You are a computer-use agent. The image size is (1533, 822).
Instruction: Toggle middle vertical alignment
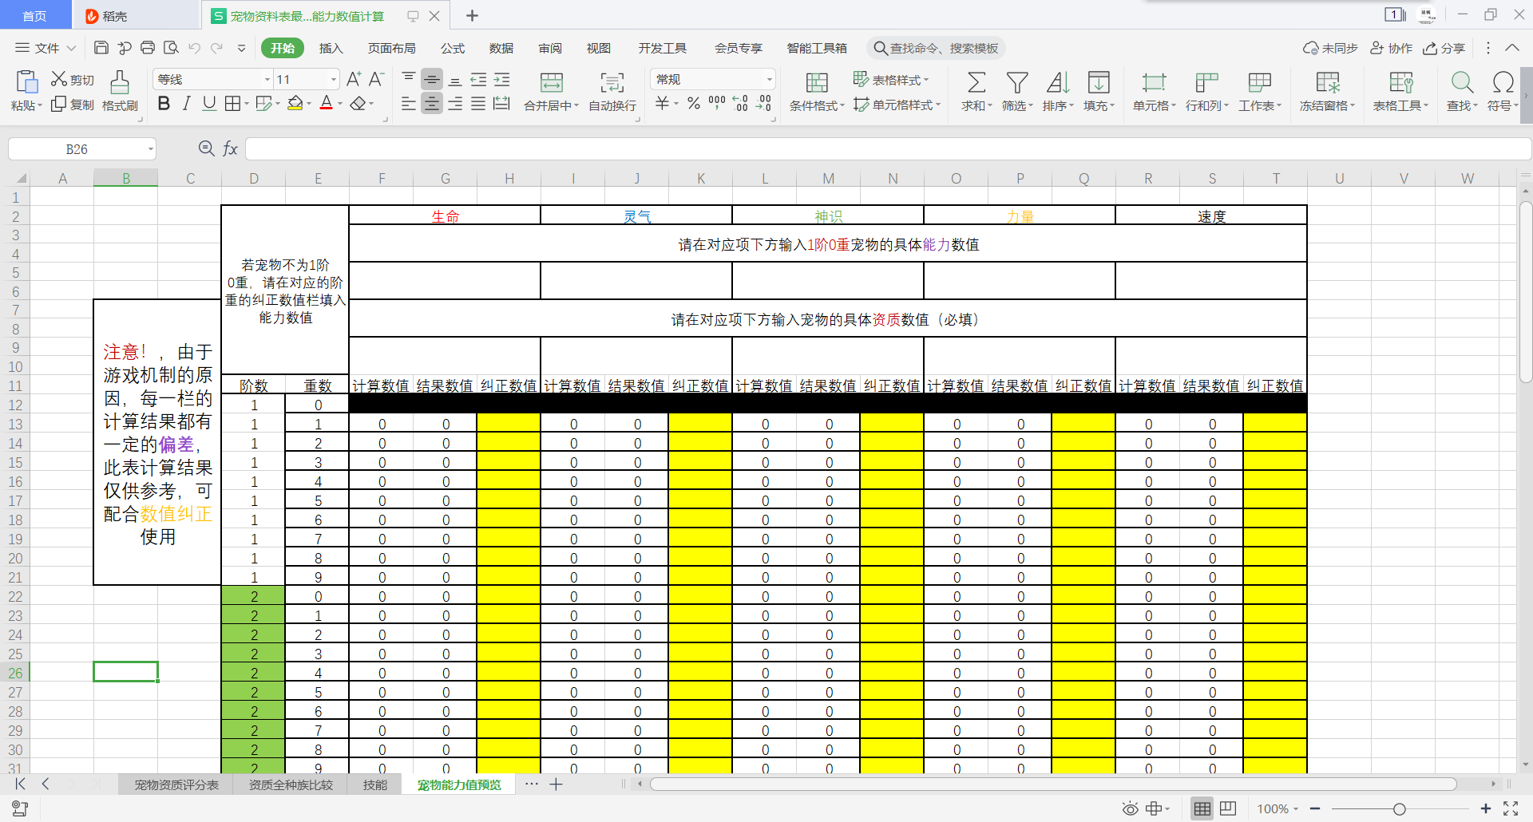(432, 79)
